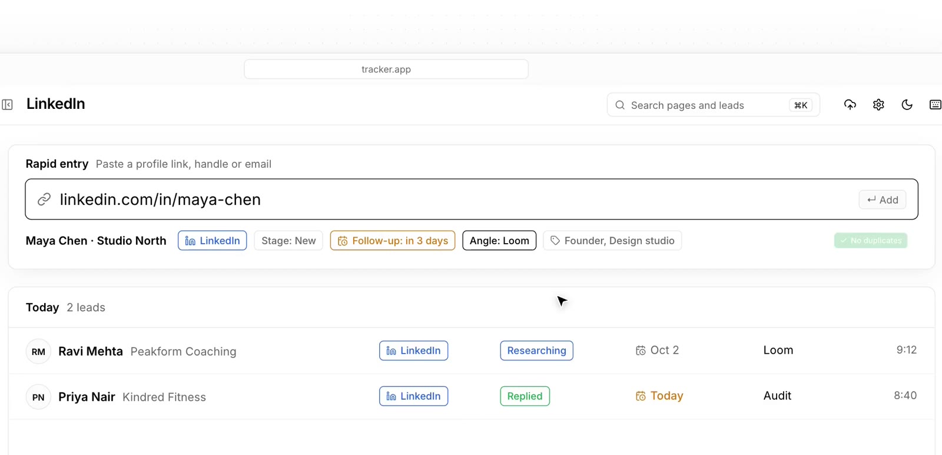The width and height of the screenshot is (942, 455).
Task: Open the Founder, Design studio tags chip
Action: pyautogui.click(x=612, y=241)
